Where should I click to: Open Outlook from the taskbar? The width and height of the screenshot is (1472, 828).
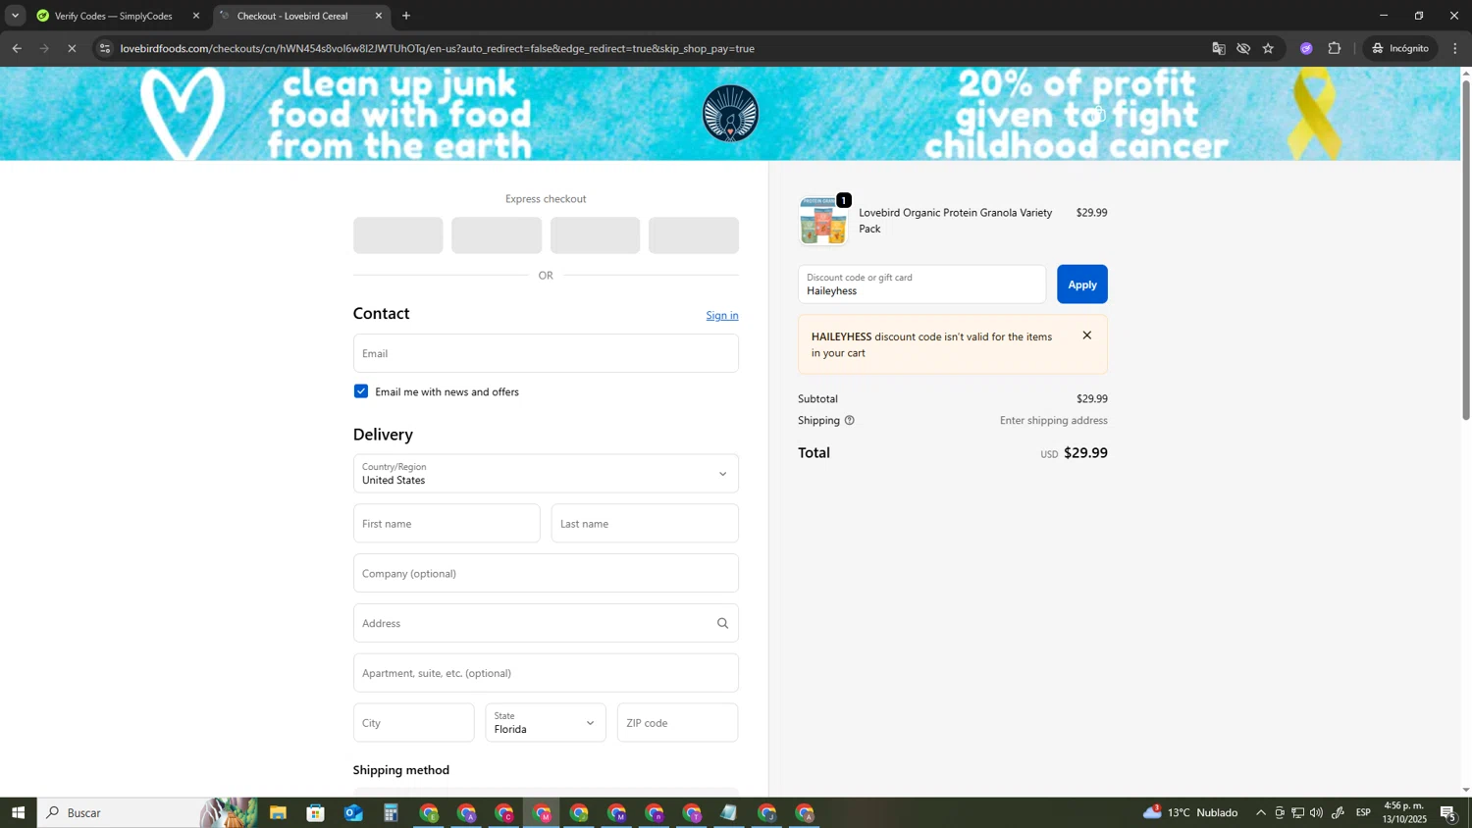click(353, 813)
